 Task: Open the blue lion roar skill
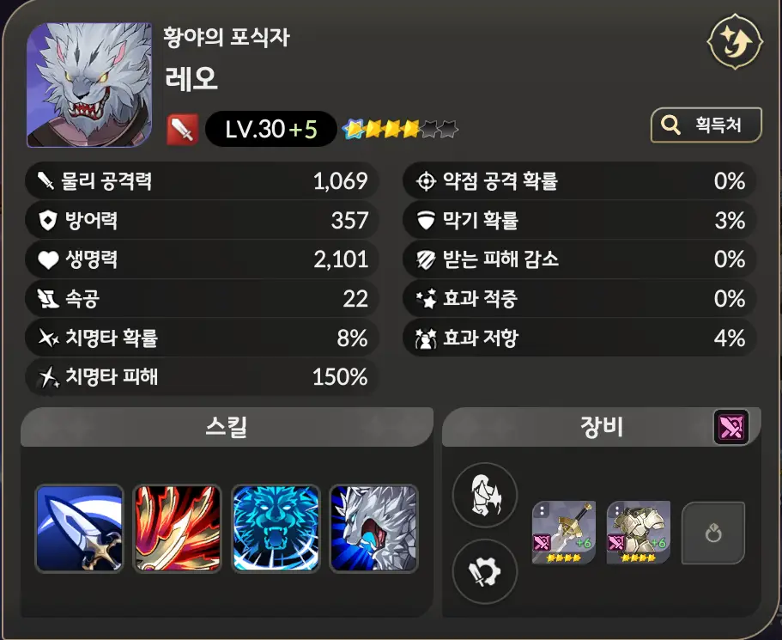click(276, 528)
